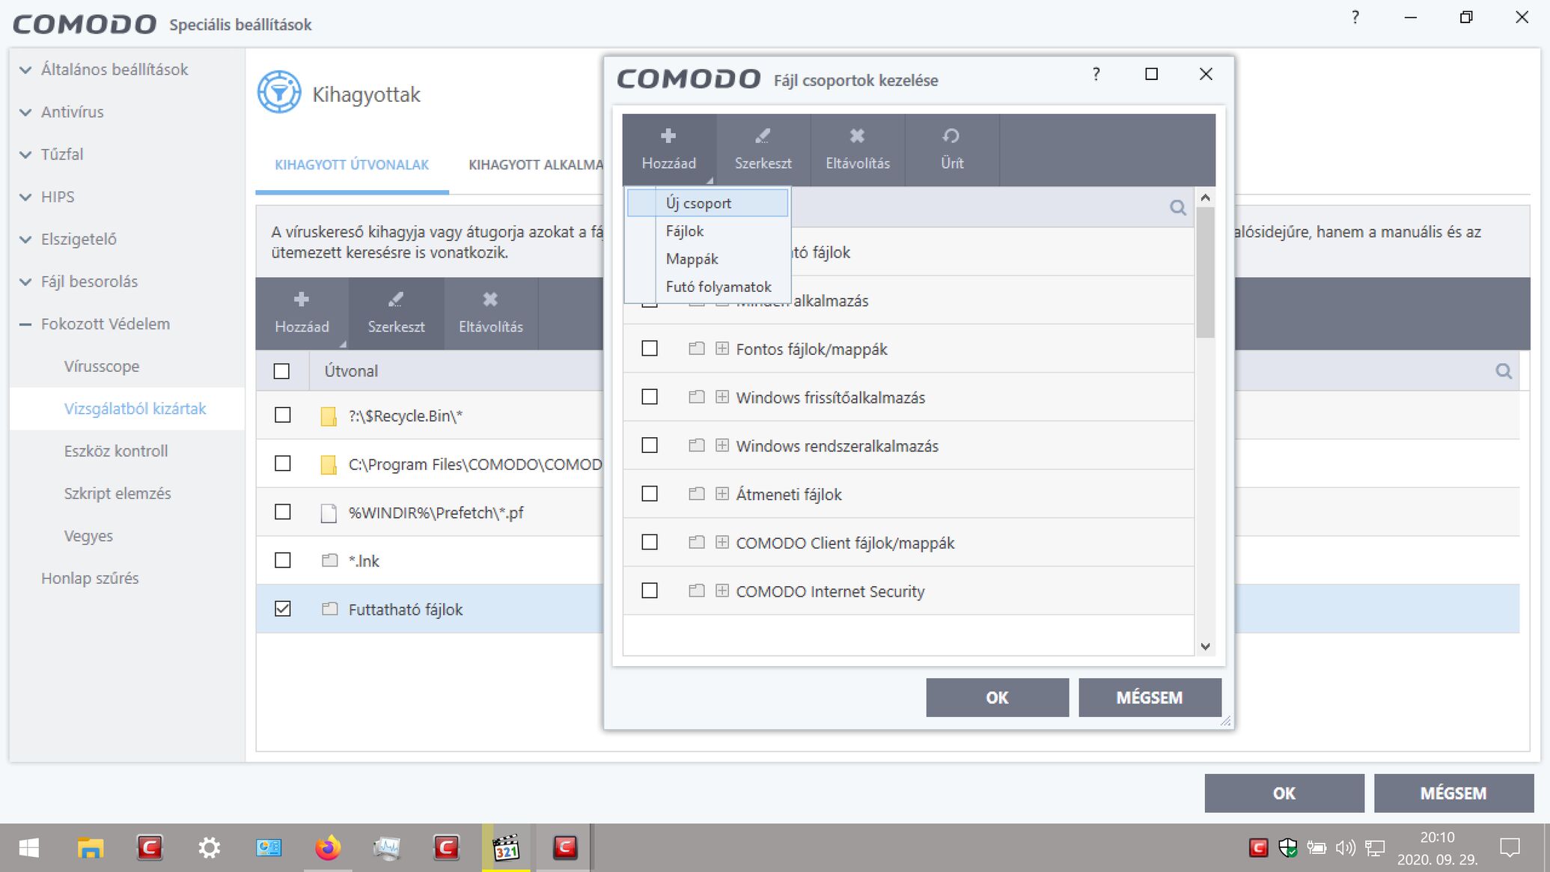Click Hozzáad in the Kihagyottak toolbar

302,314
